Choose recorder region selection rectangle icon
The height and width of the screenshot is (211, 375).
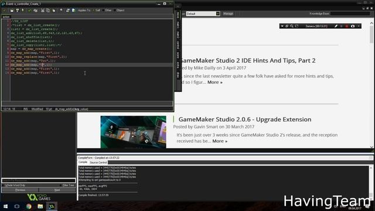pyautogui.click(x=297, y=26)
